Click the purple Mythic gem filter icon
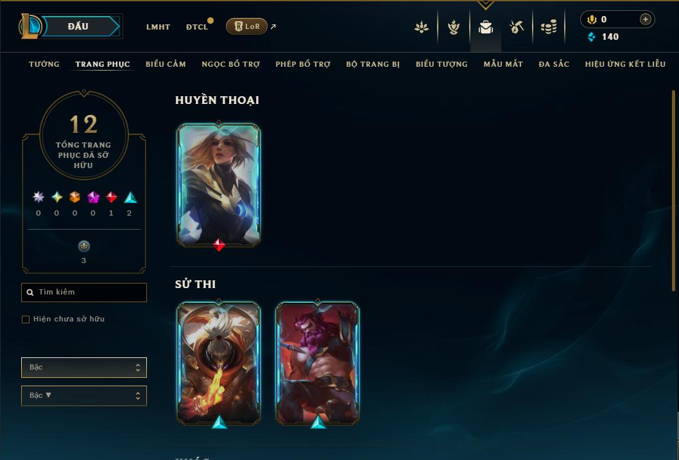 [93, 198]
